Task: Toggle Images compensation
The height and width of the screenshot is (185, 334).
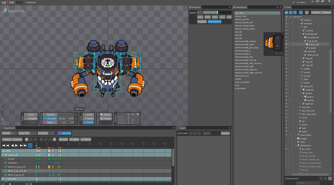Action: pos(105,118)
